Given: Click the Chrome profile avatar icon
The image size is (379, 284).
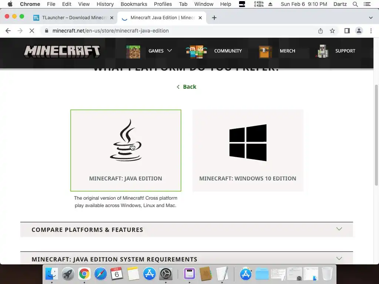Looking at the screenshot, I should (359, 31).
